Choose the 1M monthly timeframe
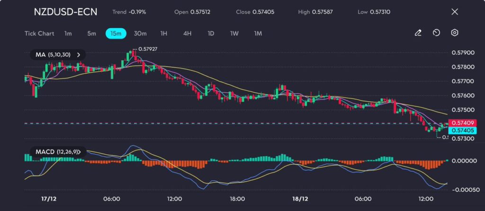The height and width of the screenshot is (211, 485). tap(258, 34)
